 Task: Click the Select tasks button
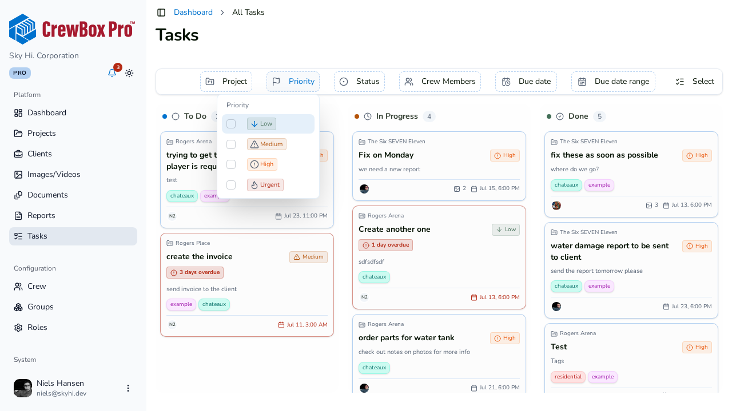pyautogui.click(x=695, y=82)
